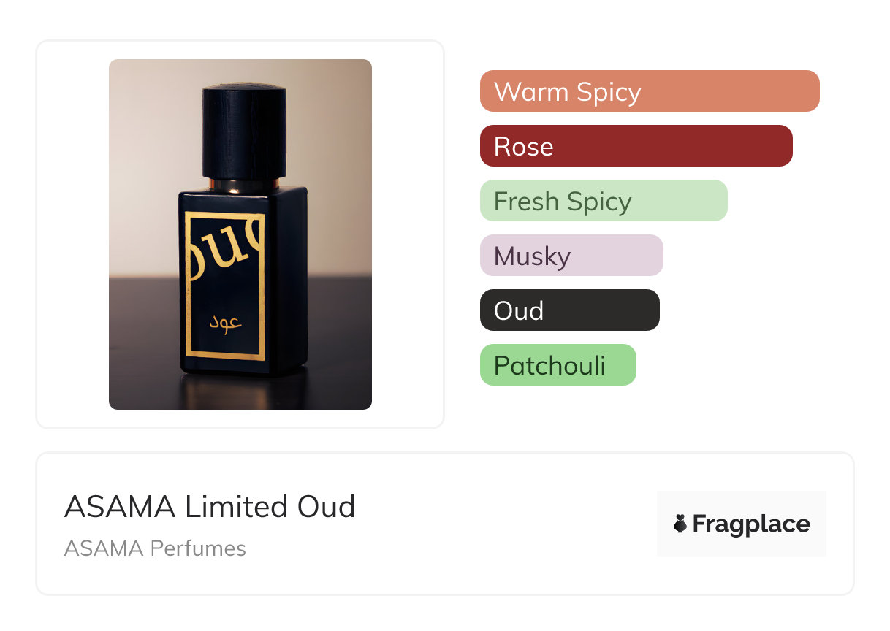Image resolution: width=890 pixels, height=631 pixels.
Task: Click the gold collar ring under the cap
Action: [x=243, y=183]
